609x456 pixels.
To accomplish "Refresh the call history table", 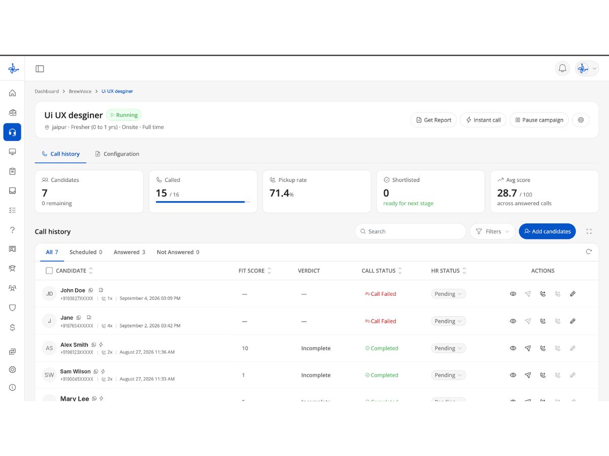I will [x=589, y=251].
